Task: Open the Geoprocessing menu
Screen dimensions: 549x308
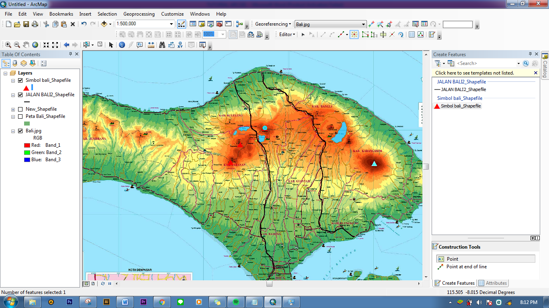Action: 139,14
